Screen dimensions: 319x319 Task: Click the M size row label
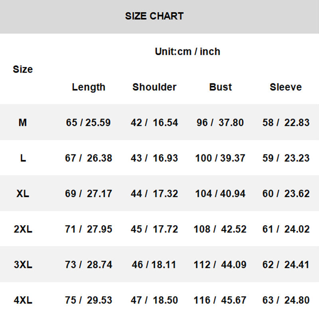click(23, 122)
